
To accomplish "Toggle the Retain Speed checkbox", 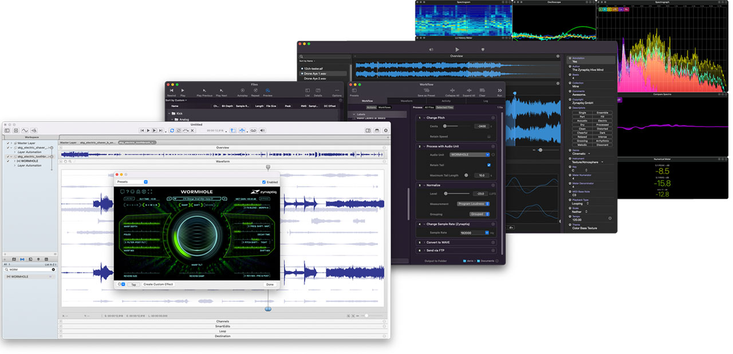I will point(488,136).
